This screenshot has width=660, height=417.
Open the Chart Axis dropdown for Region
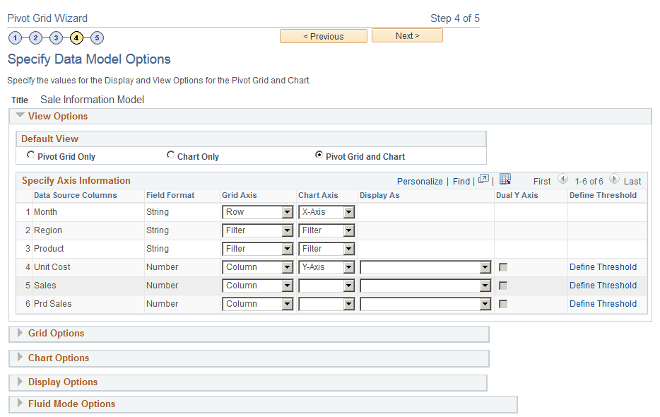pos(326,230)
